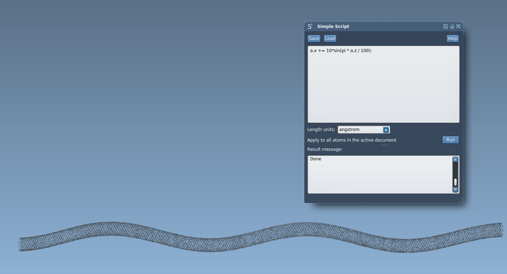Click the a.x sine script line
The image size is (507, 274).
point(341,51)
